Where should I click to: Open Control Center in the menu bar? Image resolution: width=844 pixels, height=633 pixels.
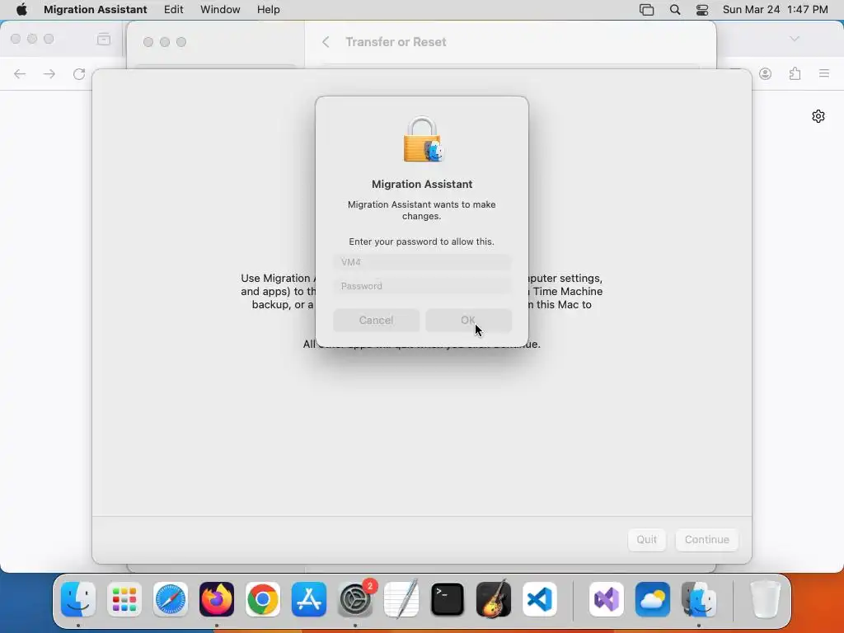702,10
